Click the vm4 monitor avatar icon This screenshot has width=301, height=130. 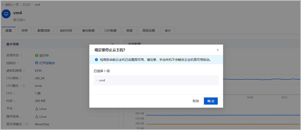click(6, 14)
